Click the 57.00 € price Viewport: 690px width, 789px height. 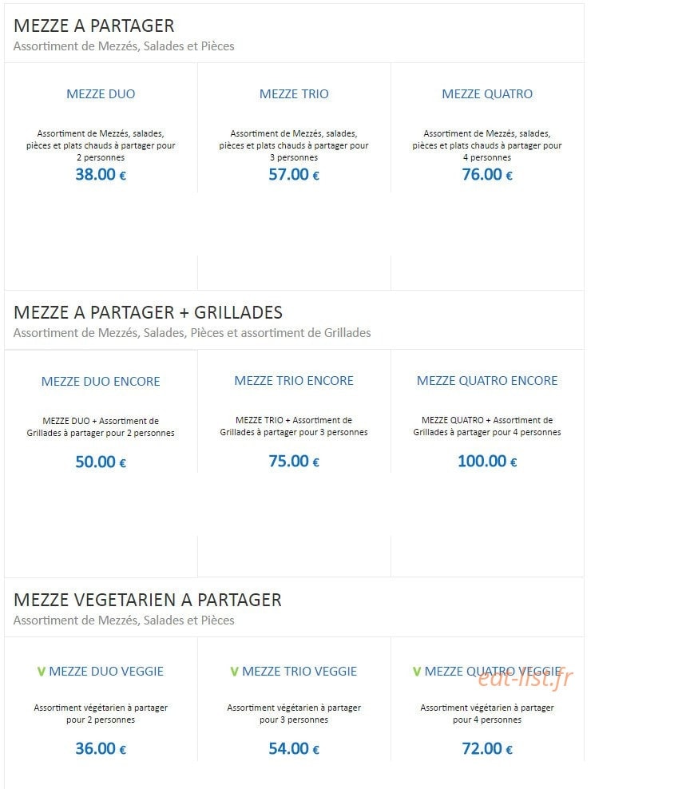coord(294,175)
